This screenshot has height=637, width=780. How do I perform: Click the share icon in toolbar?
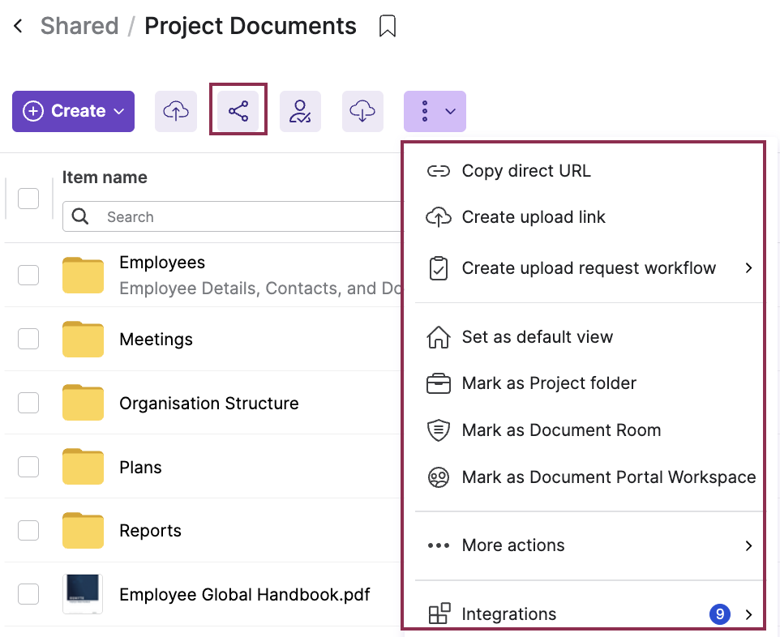[238, 111]
